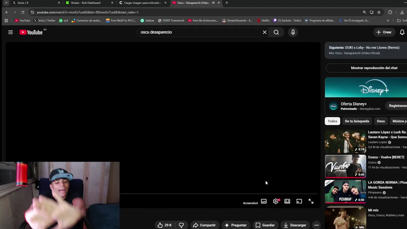The image size is (407, 229).
Task: Dislike the video with thumbs down
Action: click(x=181, y=225)
